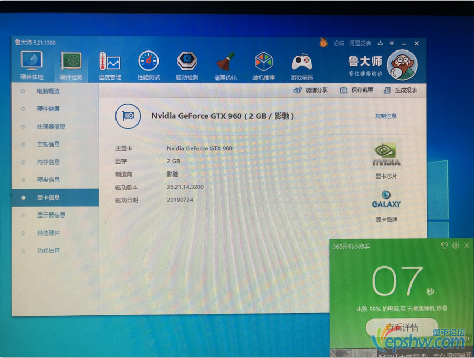Image resolution: width=474 pixels, height=358 pixels.
Task: Close the 鲁大师 window
Action: click(417, 44)
